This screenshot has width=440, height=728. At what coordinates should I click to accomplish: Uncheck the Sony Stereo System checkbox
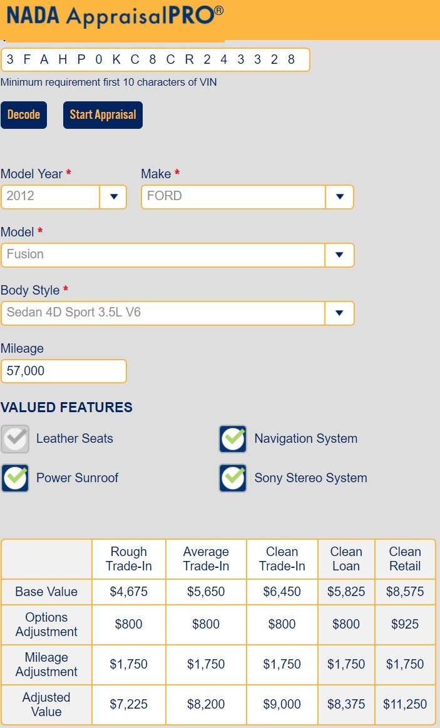pyautogui.click(x=233, y=478)
